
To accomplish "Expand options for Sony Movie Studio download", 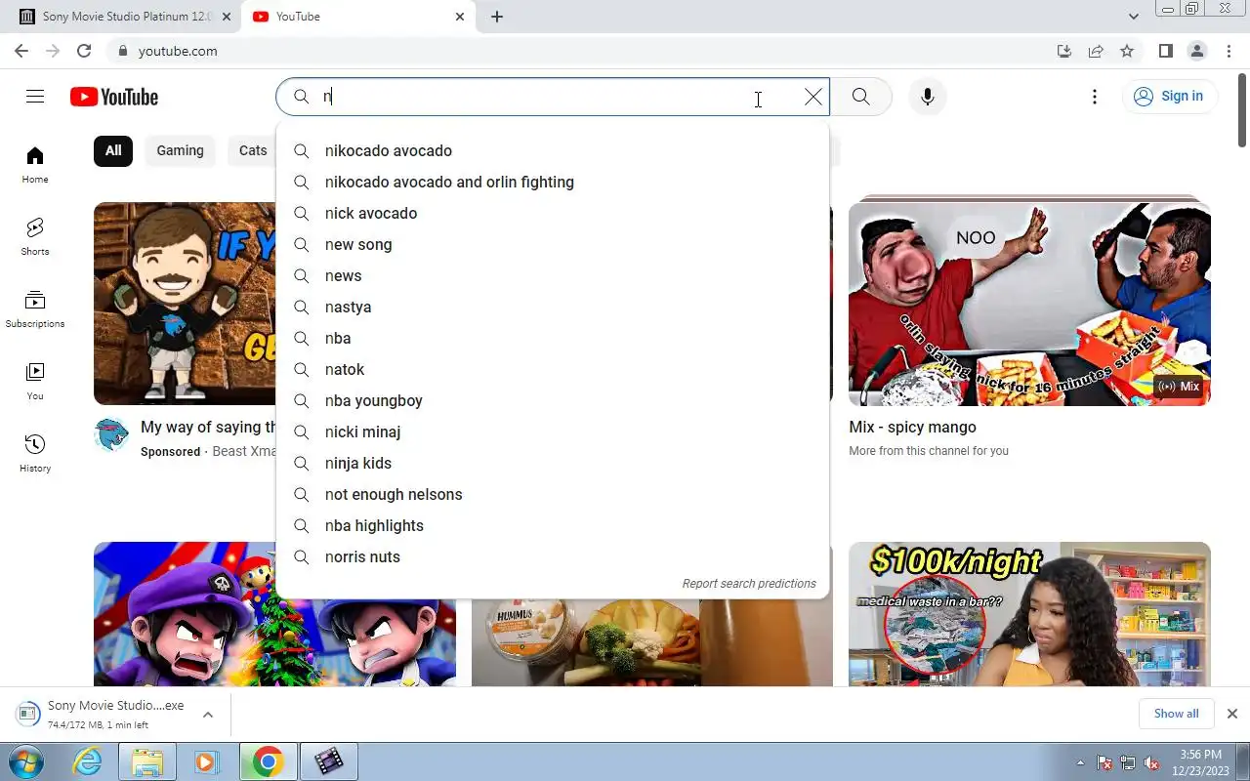I will [208, 715].
